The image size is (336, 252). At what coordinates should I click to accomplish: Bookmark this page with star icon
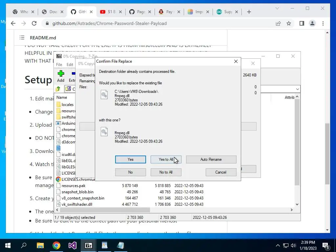tap(289, 23)
